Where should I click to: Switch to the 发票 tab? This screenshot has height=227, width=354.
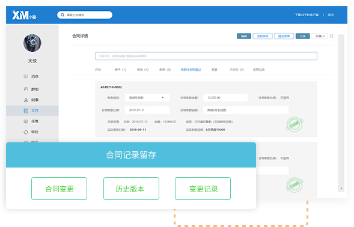point(214,70)
